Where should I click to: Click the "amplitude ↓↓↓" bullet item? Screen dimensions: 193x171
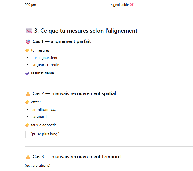pyautogui.click(x=44, y=110)
